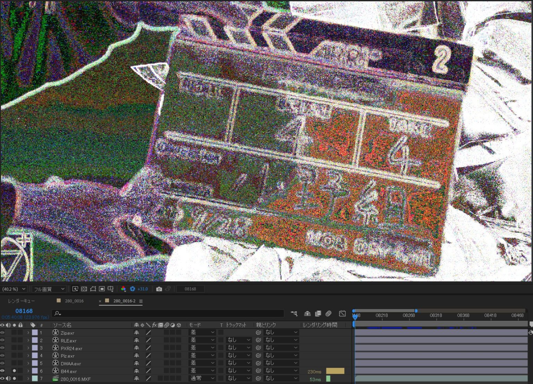The width and height of the screenshot is (533, 384).
Task: Expand the PXR24.exr layer properties
Action: [28, 348]
